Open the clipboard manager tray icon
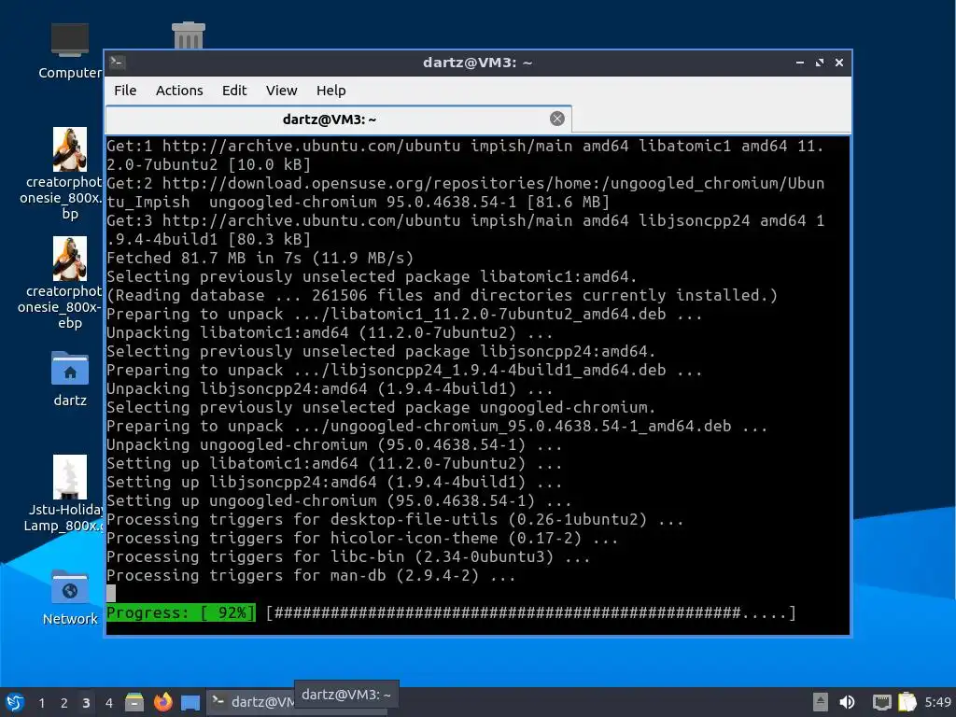 click(x=907, y=702)
